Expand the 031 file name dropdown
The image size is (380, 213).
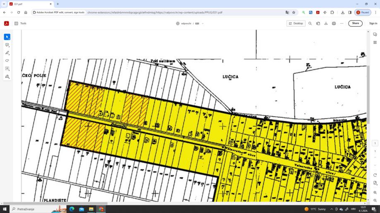203,23
